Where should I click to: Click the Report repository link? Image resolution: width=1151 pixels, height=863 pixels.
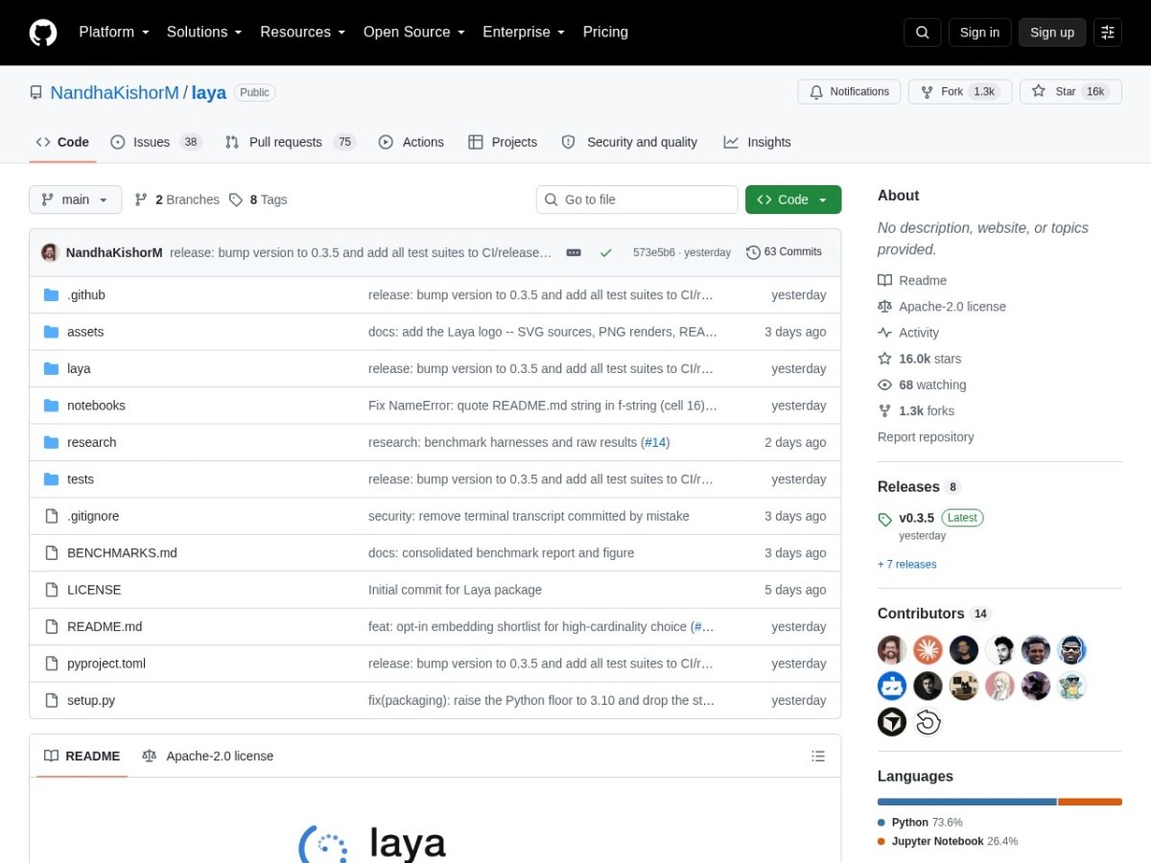926,437
